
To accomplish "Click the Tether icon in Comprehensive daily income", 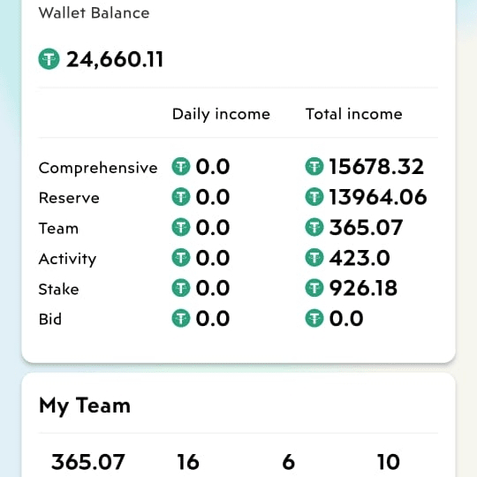I will (181, 166).
